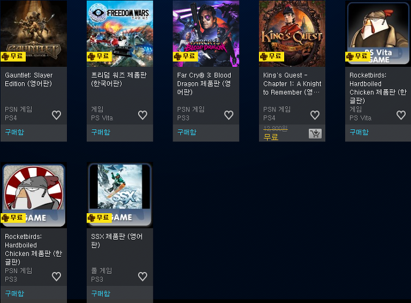
Task: Toggle wishlist heart on SSX 제품판 card
Action: pyautogui.click(x=143, y=276)
